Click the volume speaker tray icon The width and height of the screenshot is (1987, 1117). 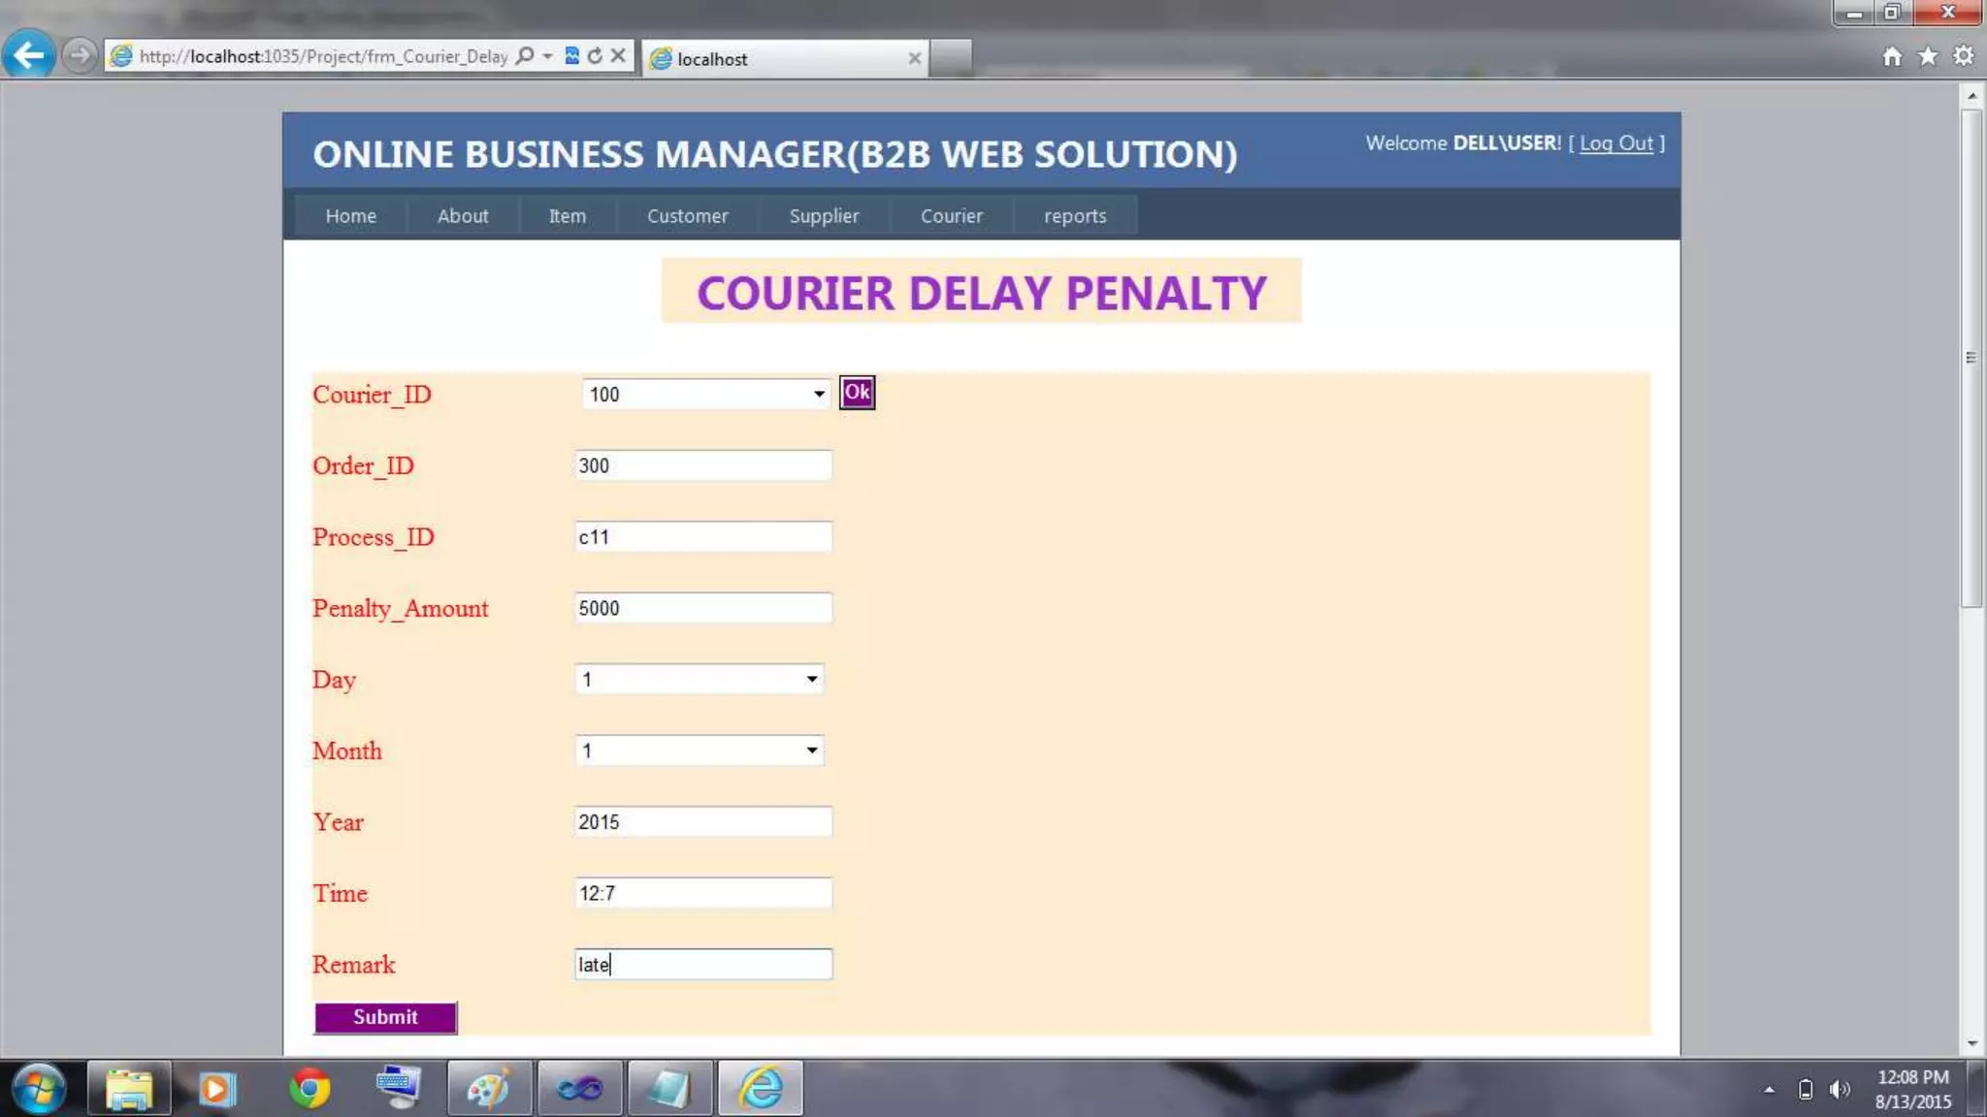(x=1839, y=1089)
